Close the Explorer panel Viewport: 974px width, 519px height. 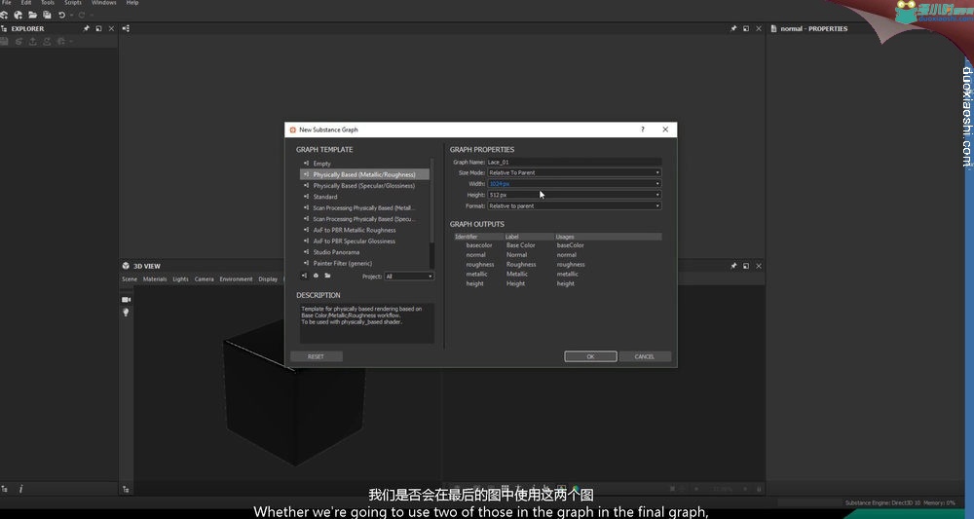pyautogui.click(x=111, y=28)
